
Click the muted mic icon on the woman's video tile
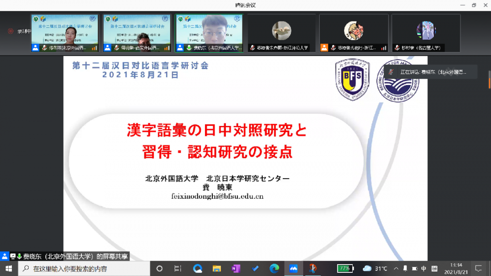(x=45, y=48)
